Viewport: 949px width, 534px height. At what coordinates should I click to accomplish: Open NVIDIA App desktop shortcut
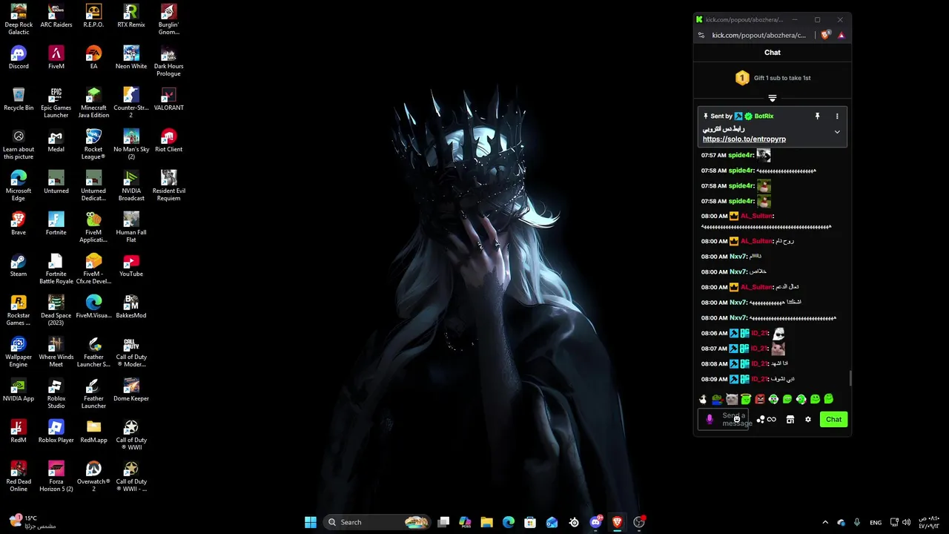19,389
